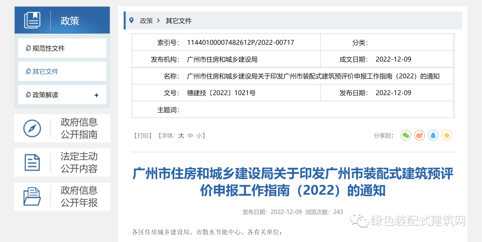Click the 打印 print link
The width and height of the screenshot is (482, 242).
143,136
